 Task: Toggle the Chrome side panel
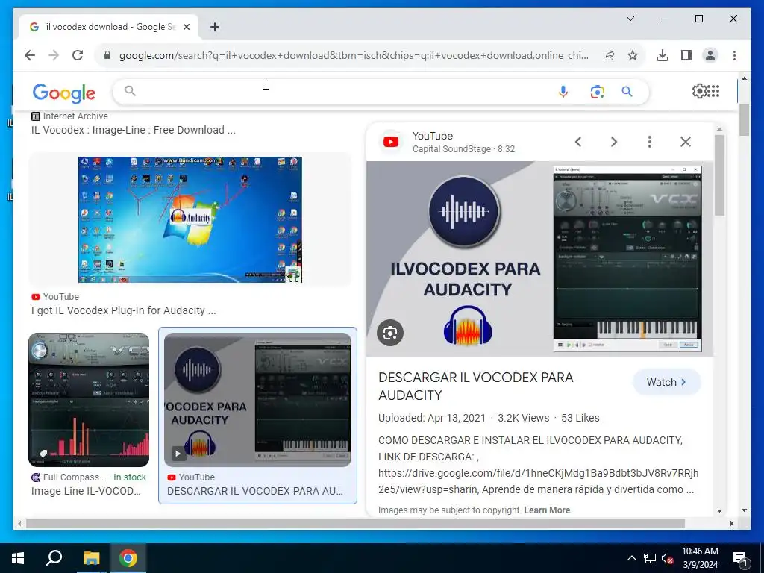(x=686, y=55)
